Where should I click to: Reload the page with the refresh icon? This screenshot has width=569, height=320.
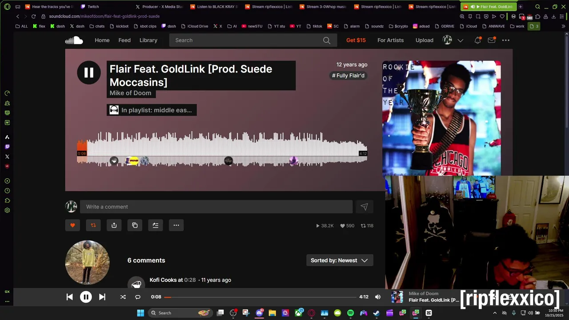pyautogui.click(x=33, y=16)
